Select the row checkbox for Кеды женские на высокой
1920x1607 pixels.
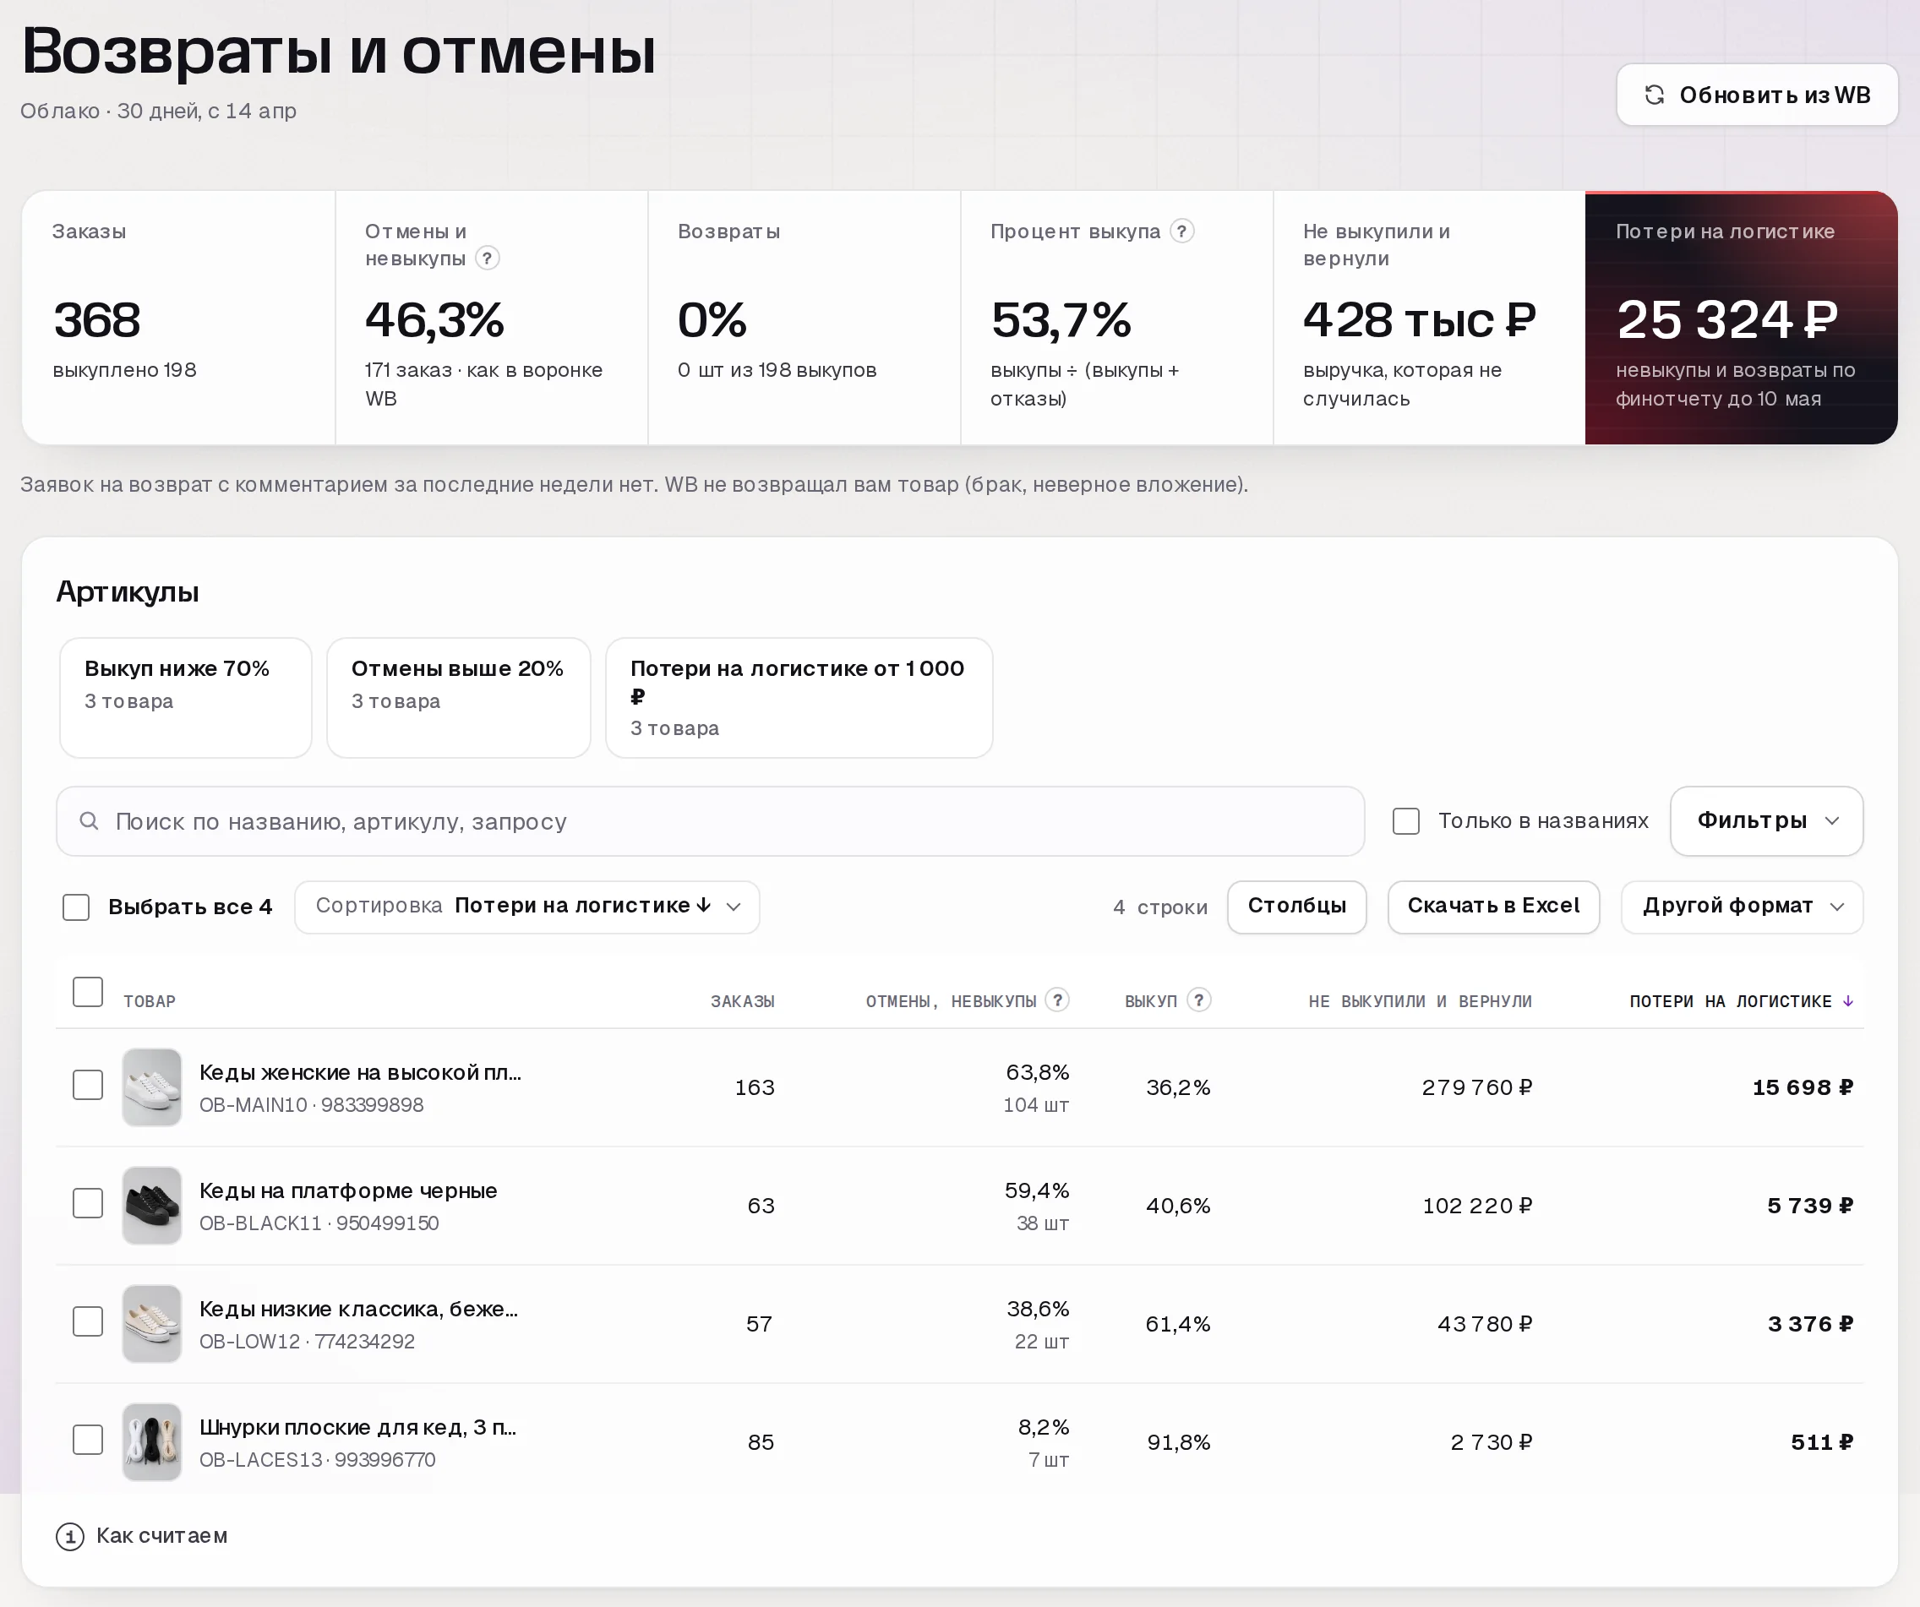click(88, 1085)
